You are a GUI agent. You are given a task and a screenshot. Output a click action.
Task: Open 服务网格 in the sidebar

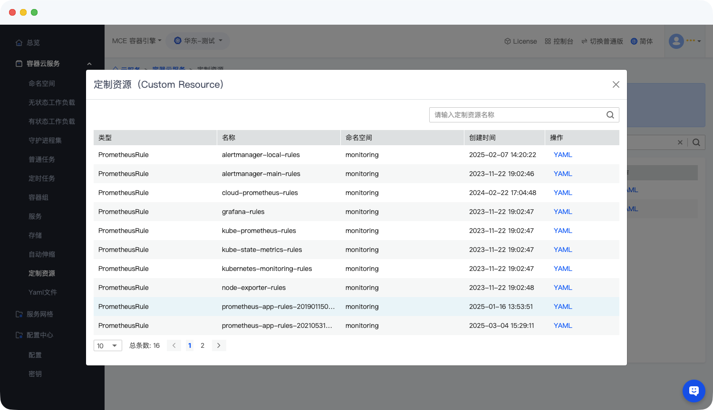(40, 314)
